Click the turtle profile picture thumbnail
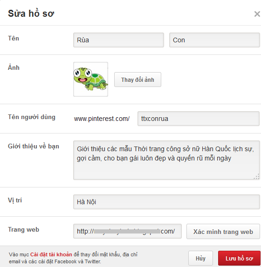Screen dimensions: 261x267 tap(90, 80)
